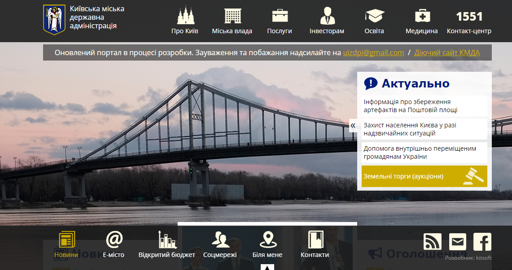This screenshot has height=270, width=512.
Task: Select the Міська влада building icon
Action: coord(232,16)
